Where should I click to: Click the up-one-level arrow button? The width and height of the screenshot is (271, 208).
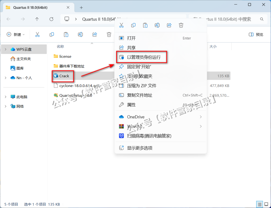click(x=37, y=19)
